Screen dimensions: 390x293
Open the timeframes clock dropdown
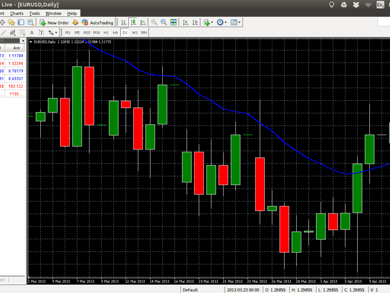pyautogui.click(x=221, y=22)
